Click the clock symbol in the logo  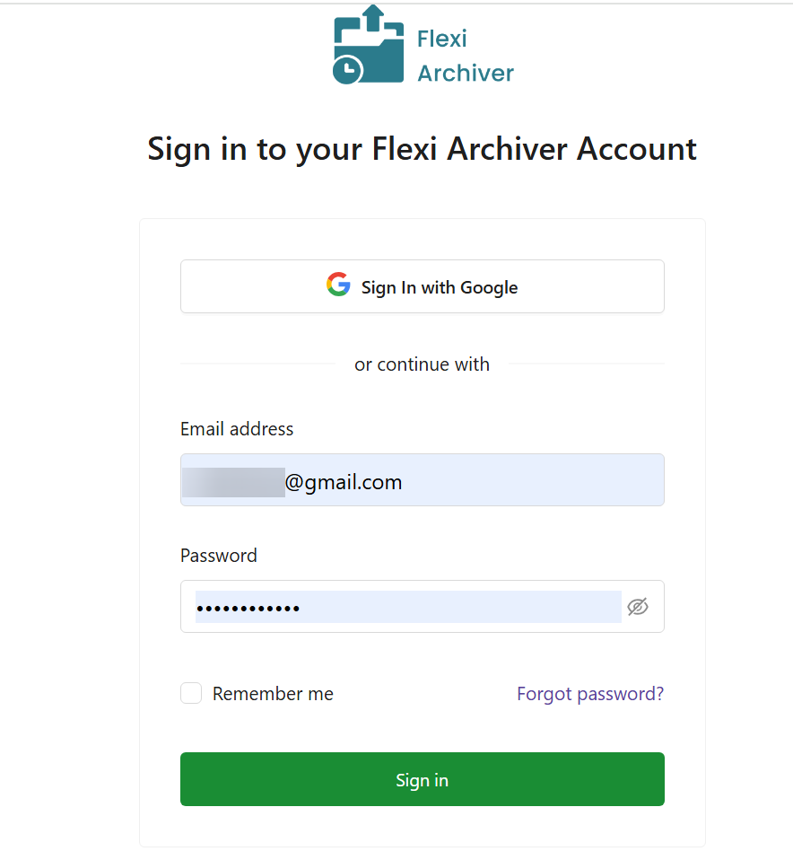(347, 70)
